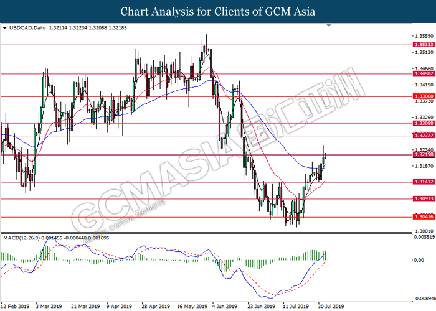This screenshot has height=311, width=436.
Task: Click the MACD value 0.001895
Action: [x=98, y=238]
